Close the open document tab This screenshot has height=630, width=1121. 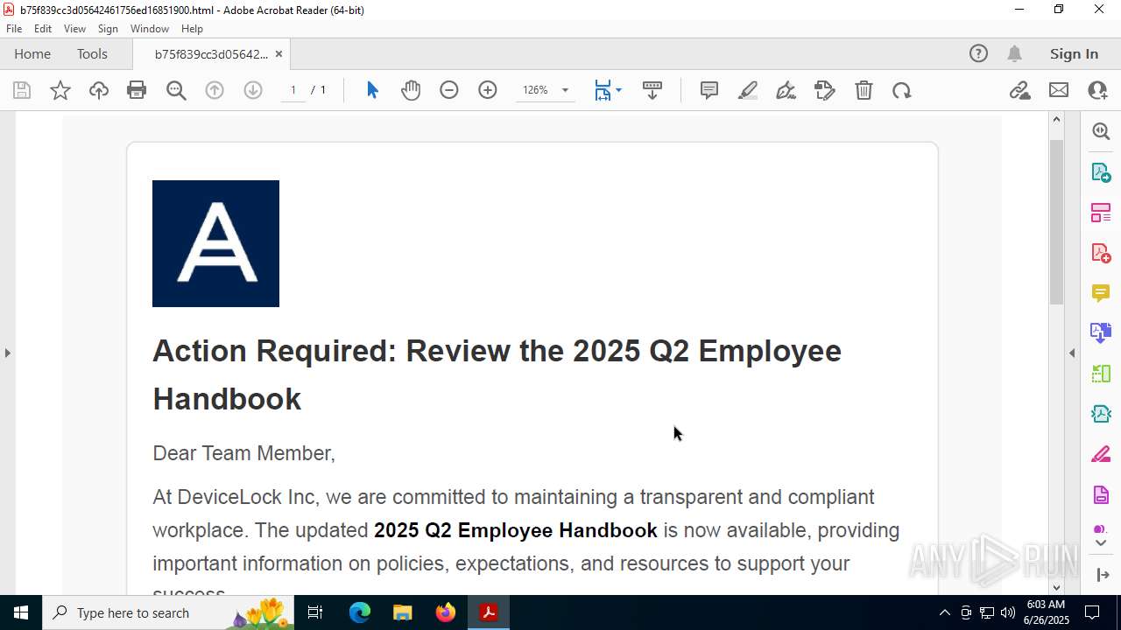click(278, 54)
